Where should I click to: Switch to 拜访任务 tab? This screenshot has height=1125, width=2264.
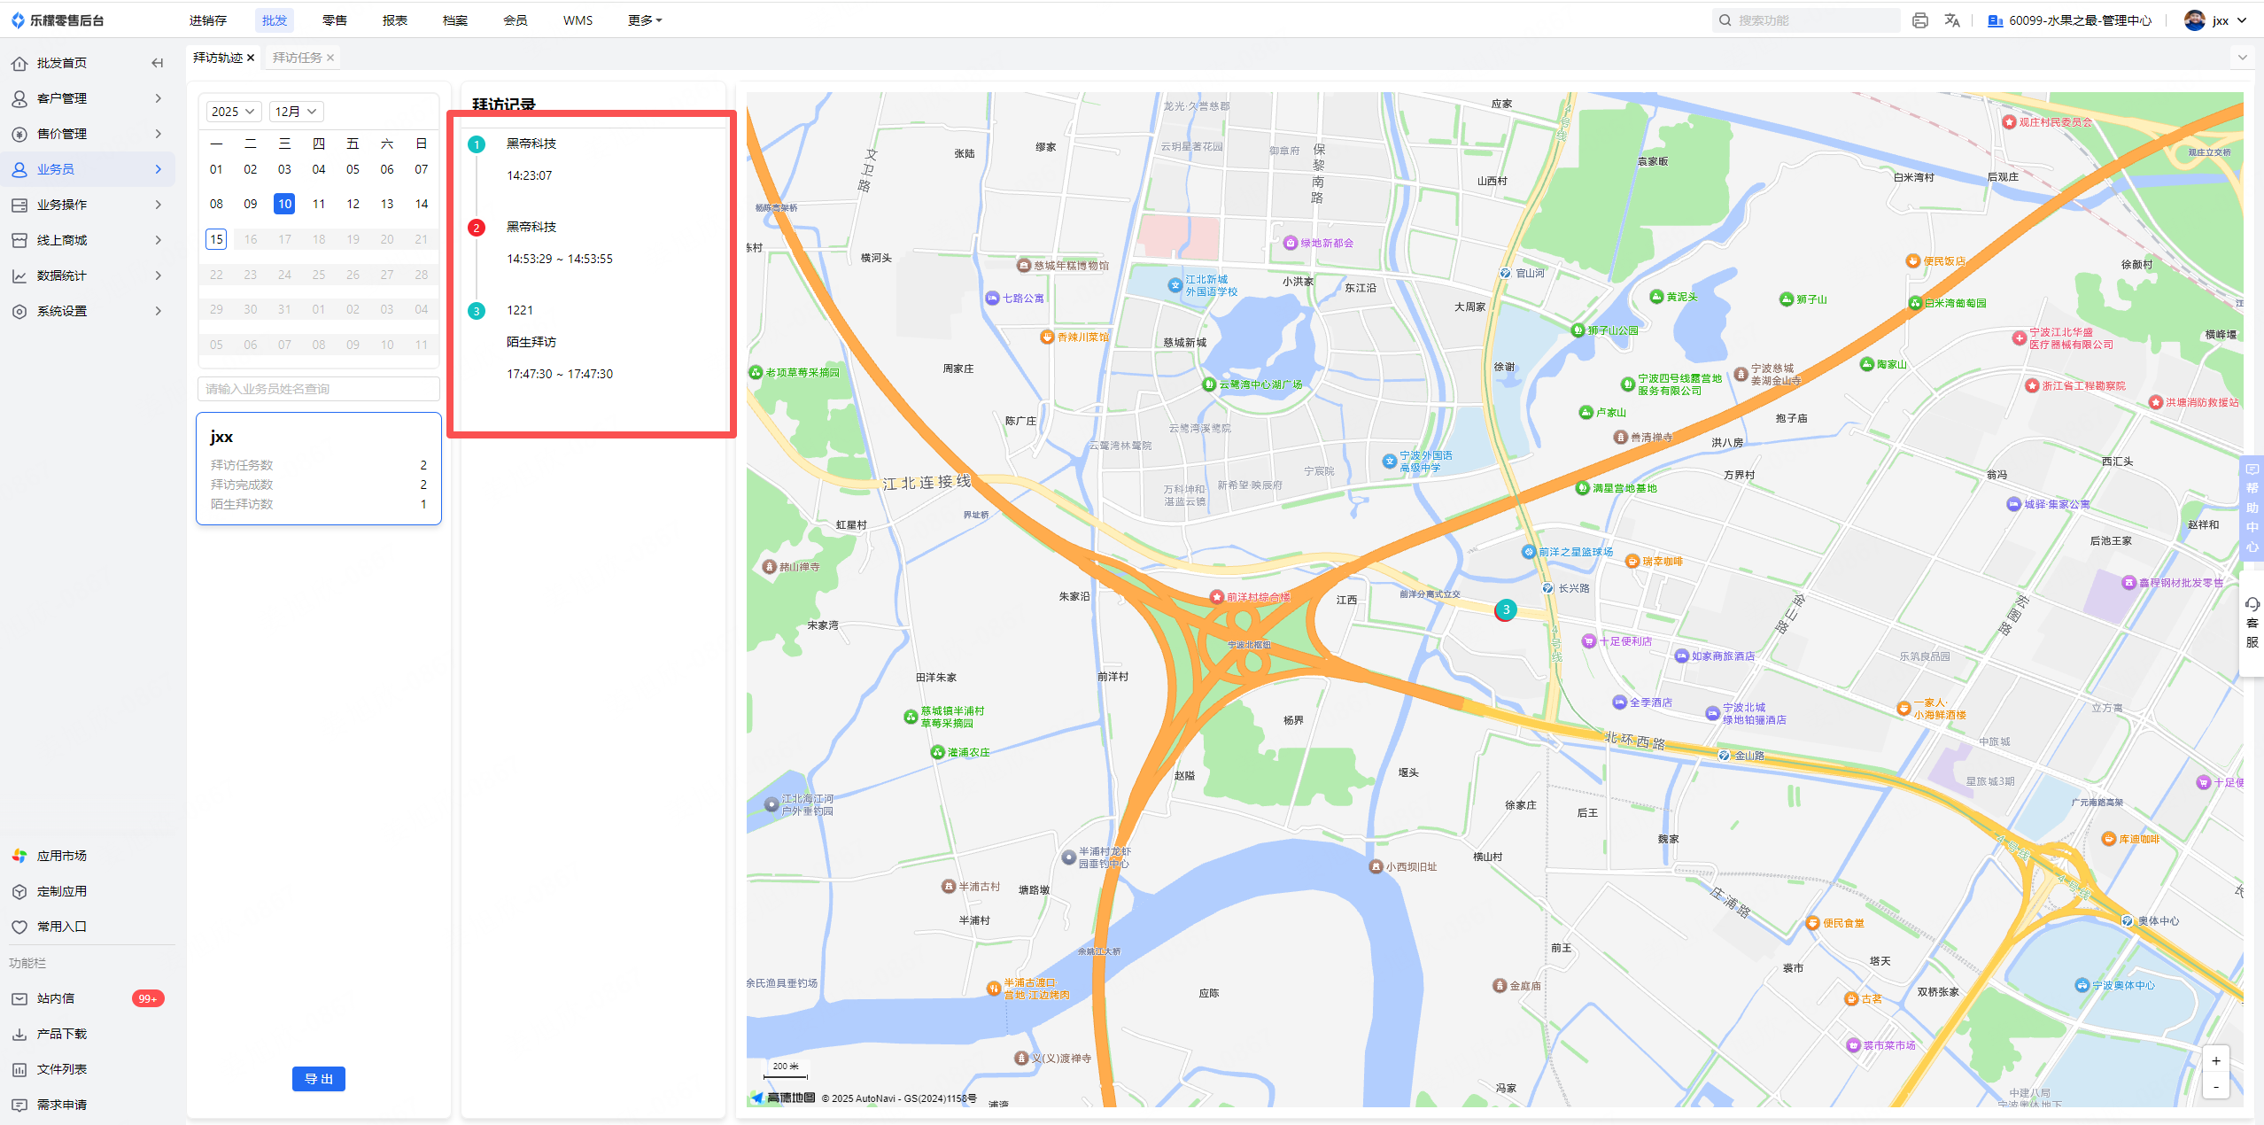[x=297, y=58]
